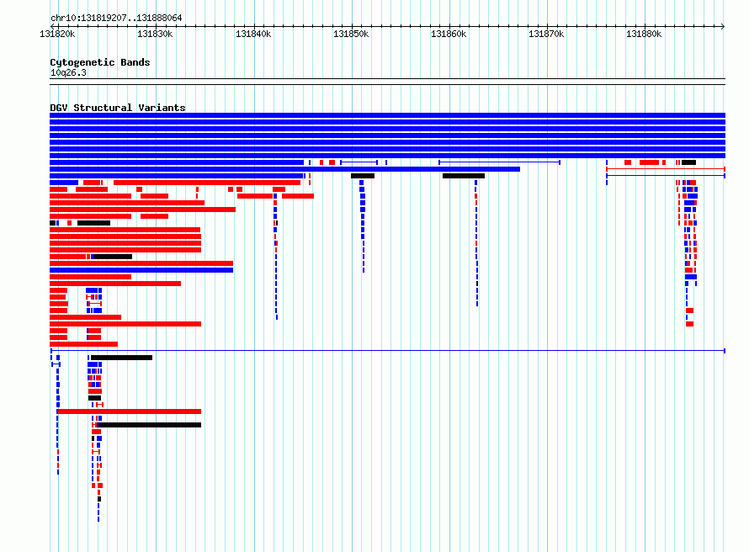Select the 131820k ruler label
Viewport: 749px width, 552px height.
[57, 34]
